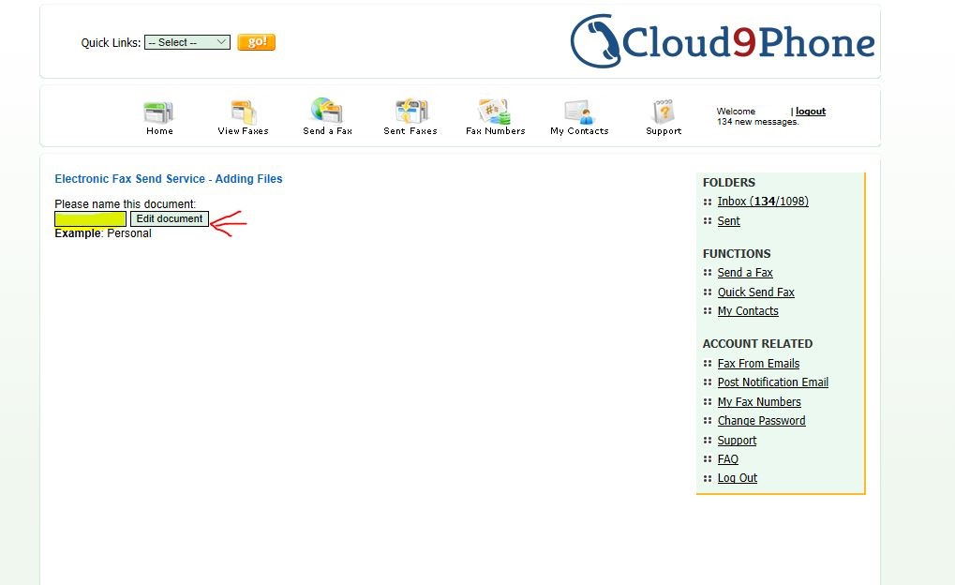
Task: Open My Contacts link in sidebar
Action: pos(748,311)
